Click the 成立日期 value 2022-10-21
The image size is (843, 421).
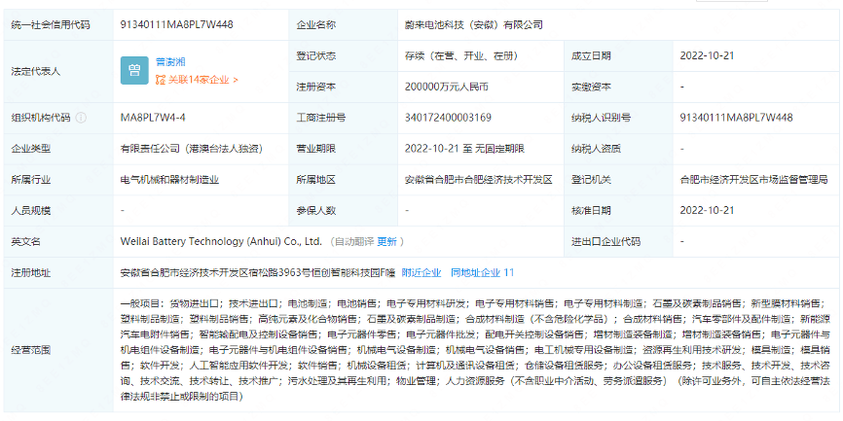tap(707, 55)
